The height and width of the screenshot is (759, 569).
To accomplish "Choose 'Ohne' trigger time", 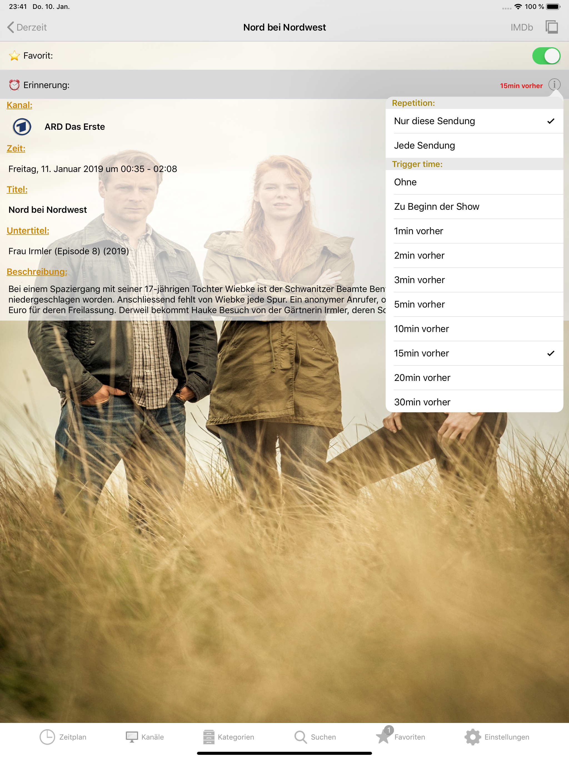I will pyautogui.click(x=474, y=182).
